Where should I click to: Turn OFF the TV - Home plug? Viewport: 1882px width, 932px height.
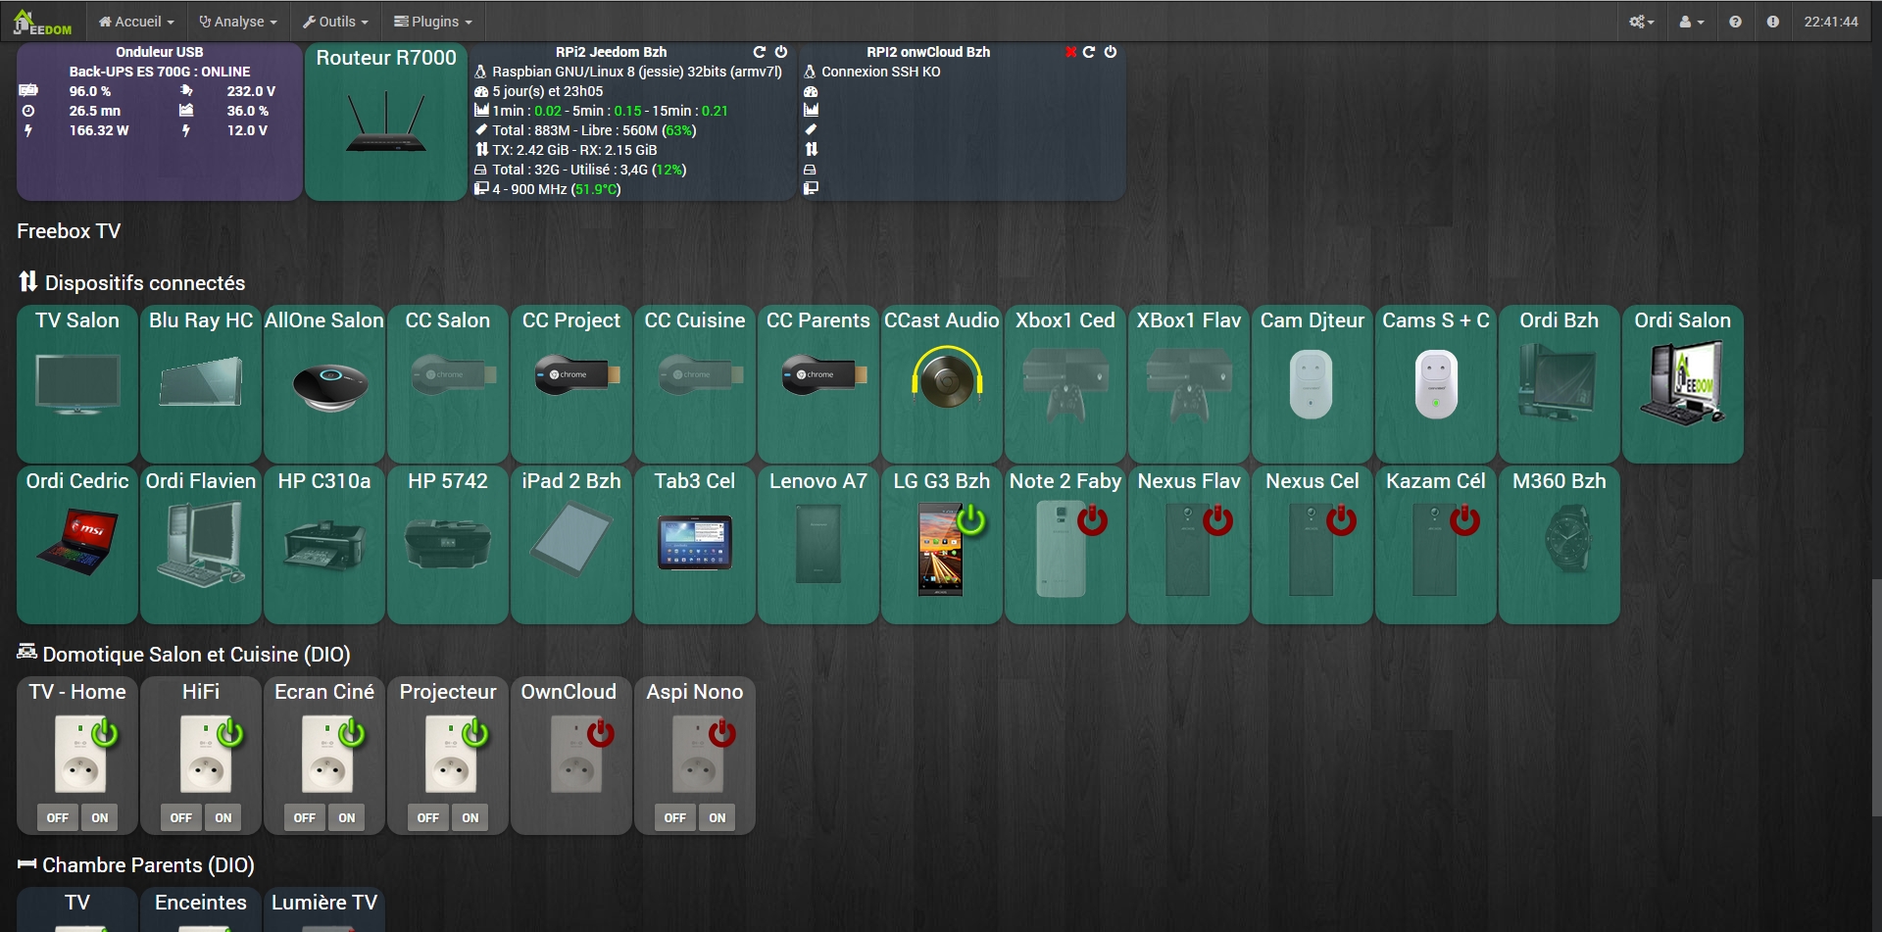click(x=58, y=817)
